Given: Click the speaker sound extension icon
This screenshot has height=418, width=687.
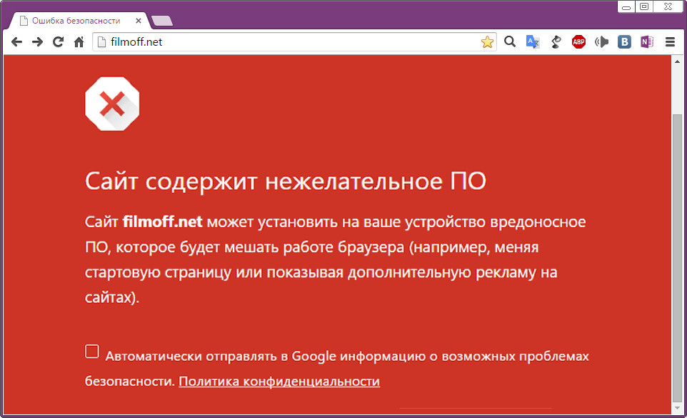Looking at the screenshot, I should point(601,42).
